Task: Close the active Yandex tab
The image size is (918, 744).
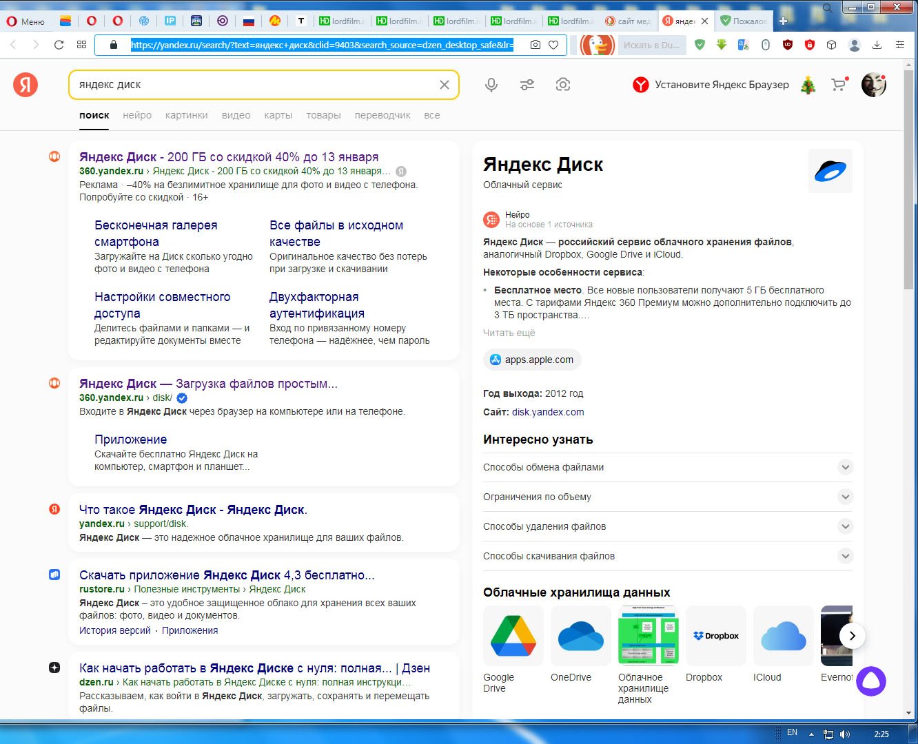Action: point(704,21)
